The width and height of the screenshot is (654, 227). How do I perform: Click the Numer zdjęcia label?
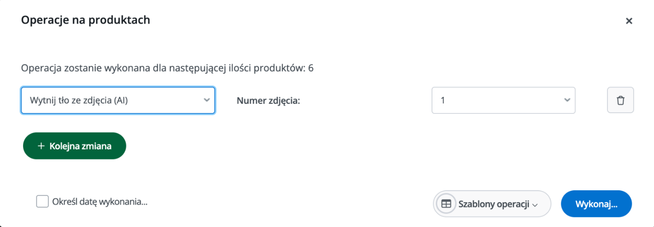click(268, 101)
